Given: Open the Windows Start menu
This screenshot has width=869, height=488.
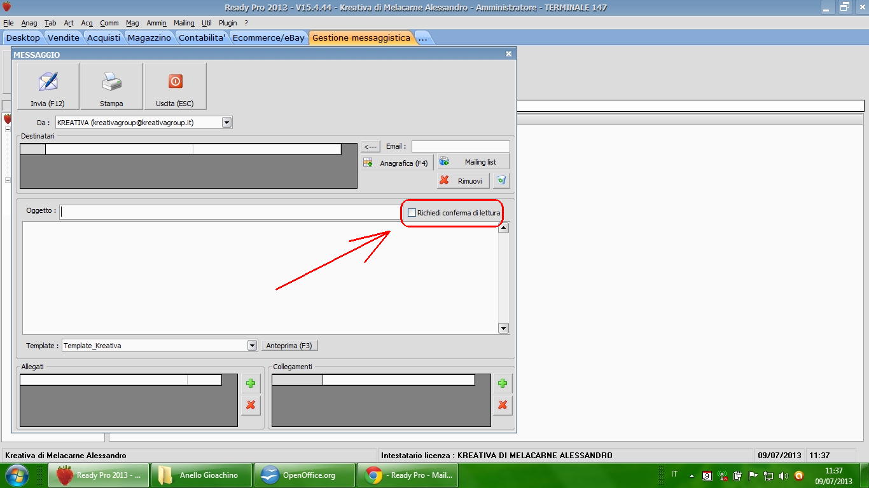Looking at the screenshot, I should (x=17, y=475).
